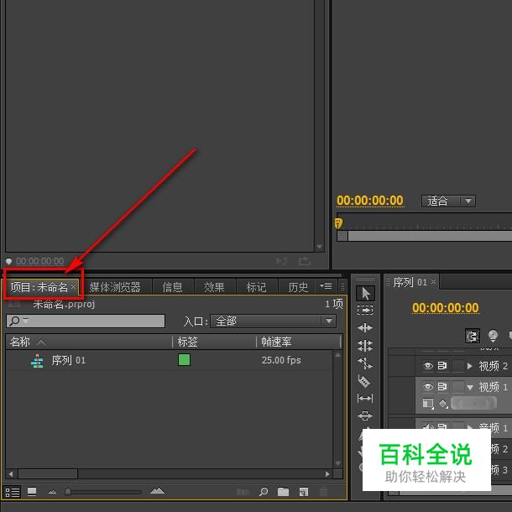Collapse the 视频 1 track
The height and width of the screenshot is (512, 512).
(470, 387)
